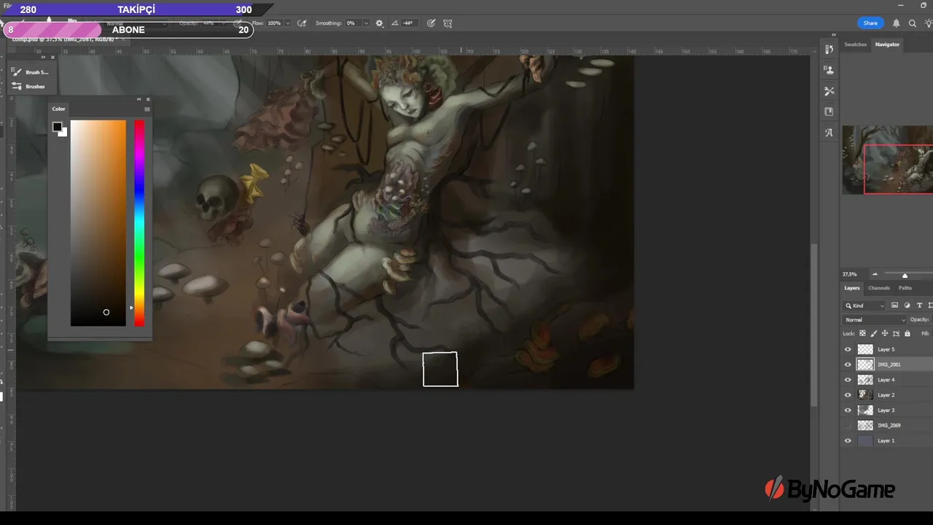This screenshot has width=933, height=525.
Task: Open the Smoothing percentage dropdown arrow
Action: (x=365, y=23)
